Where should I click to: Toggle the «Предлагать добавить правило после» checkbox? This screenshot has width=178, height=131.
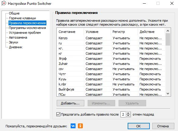pos(58,114)
